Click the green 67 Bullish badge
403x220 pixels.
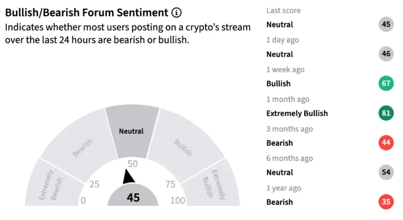[386, 83]
